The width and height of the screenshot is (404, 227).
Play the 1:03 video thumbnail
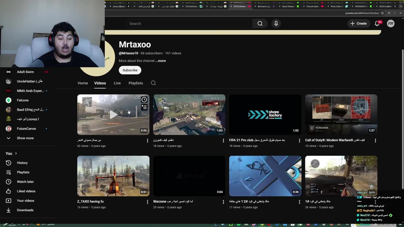(189, 115)
